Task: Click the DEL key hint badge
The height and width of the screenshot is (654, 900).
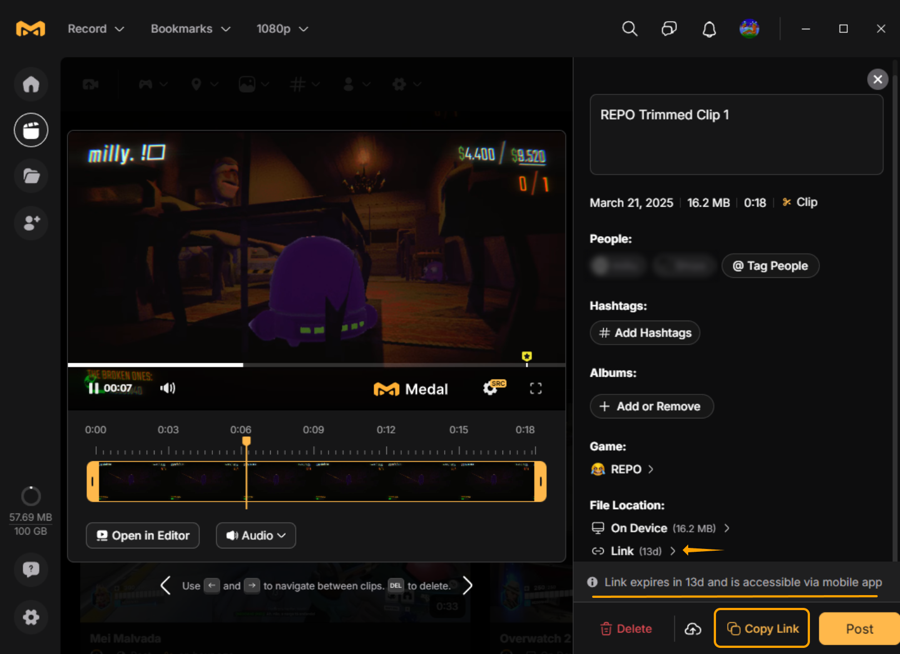Action: point(396,586)
